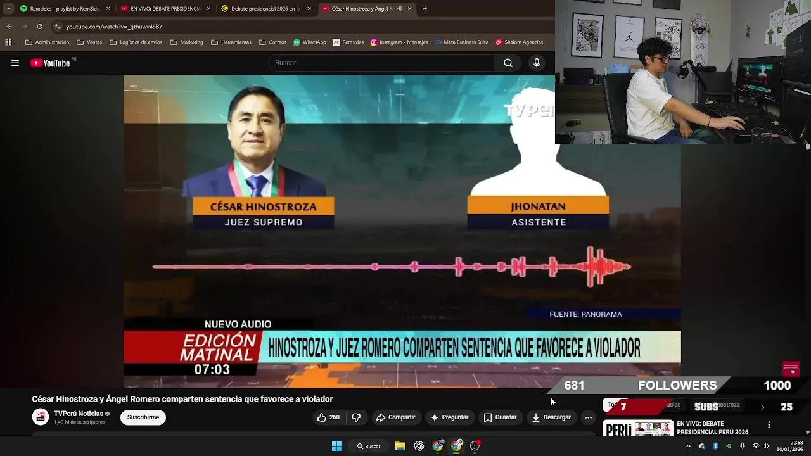Open Bluetooth icon in the system tray
Viewport: 811px width, 456px height.
pyautogui.click(x=715, y=446)
